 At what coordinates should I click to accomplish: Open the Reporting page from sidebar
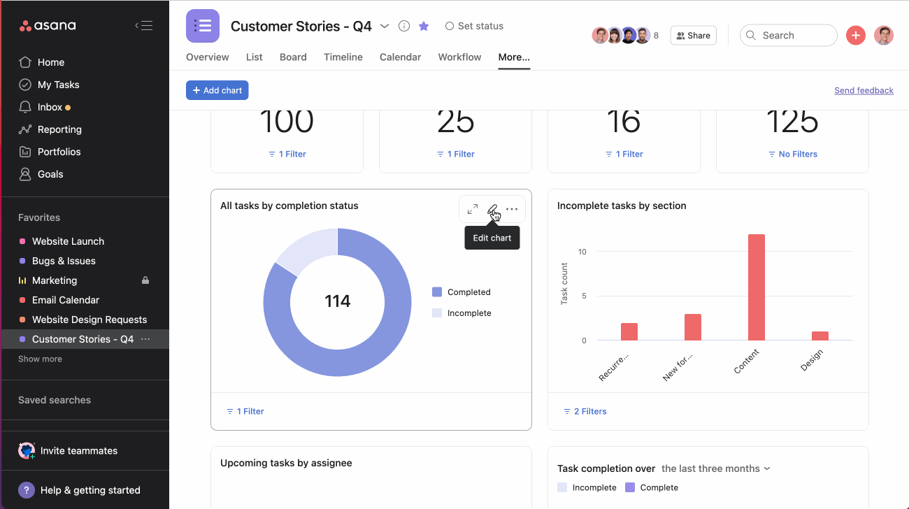tap(59, 129)
